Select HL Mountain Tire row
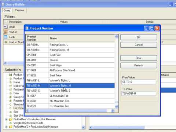 [70, 106]
